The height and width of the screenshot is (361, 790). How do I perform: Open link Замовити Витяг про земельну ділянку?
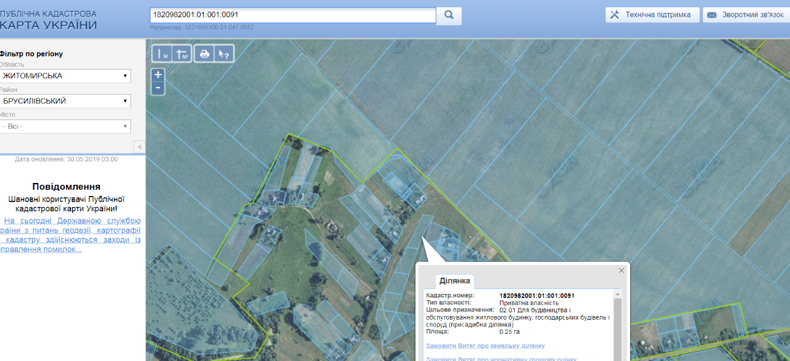[486, 346]
